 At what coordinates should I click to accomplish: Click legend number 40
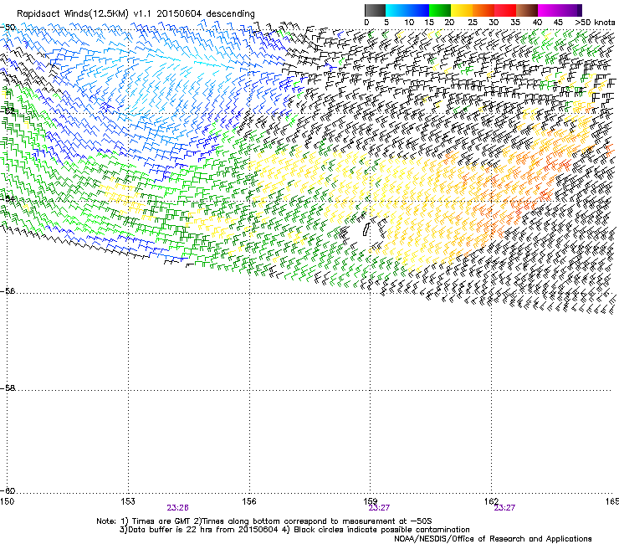click(537, 23)
